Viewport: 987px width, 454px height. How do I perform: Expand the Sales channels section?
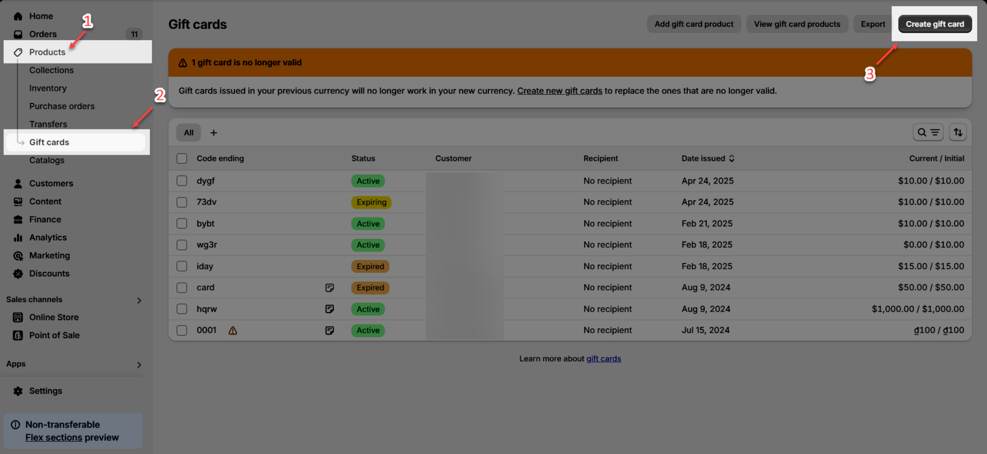[x=139, y=301]
